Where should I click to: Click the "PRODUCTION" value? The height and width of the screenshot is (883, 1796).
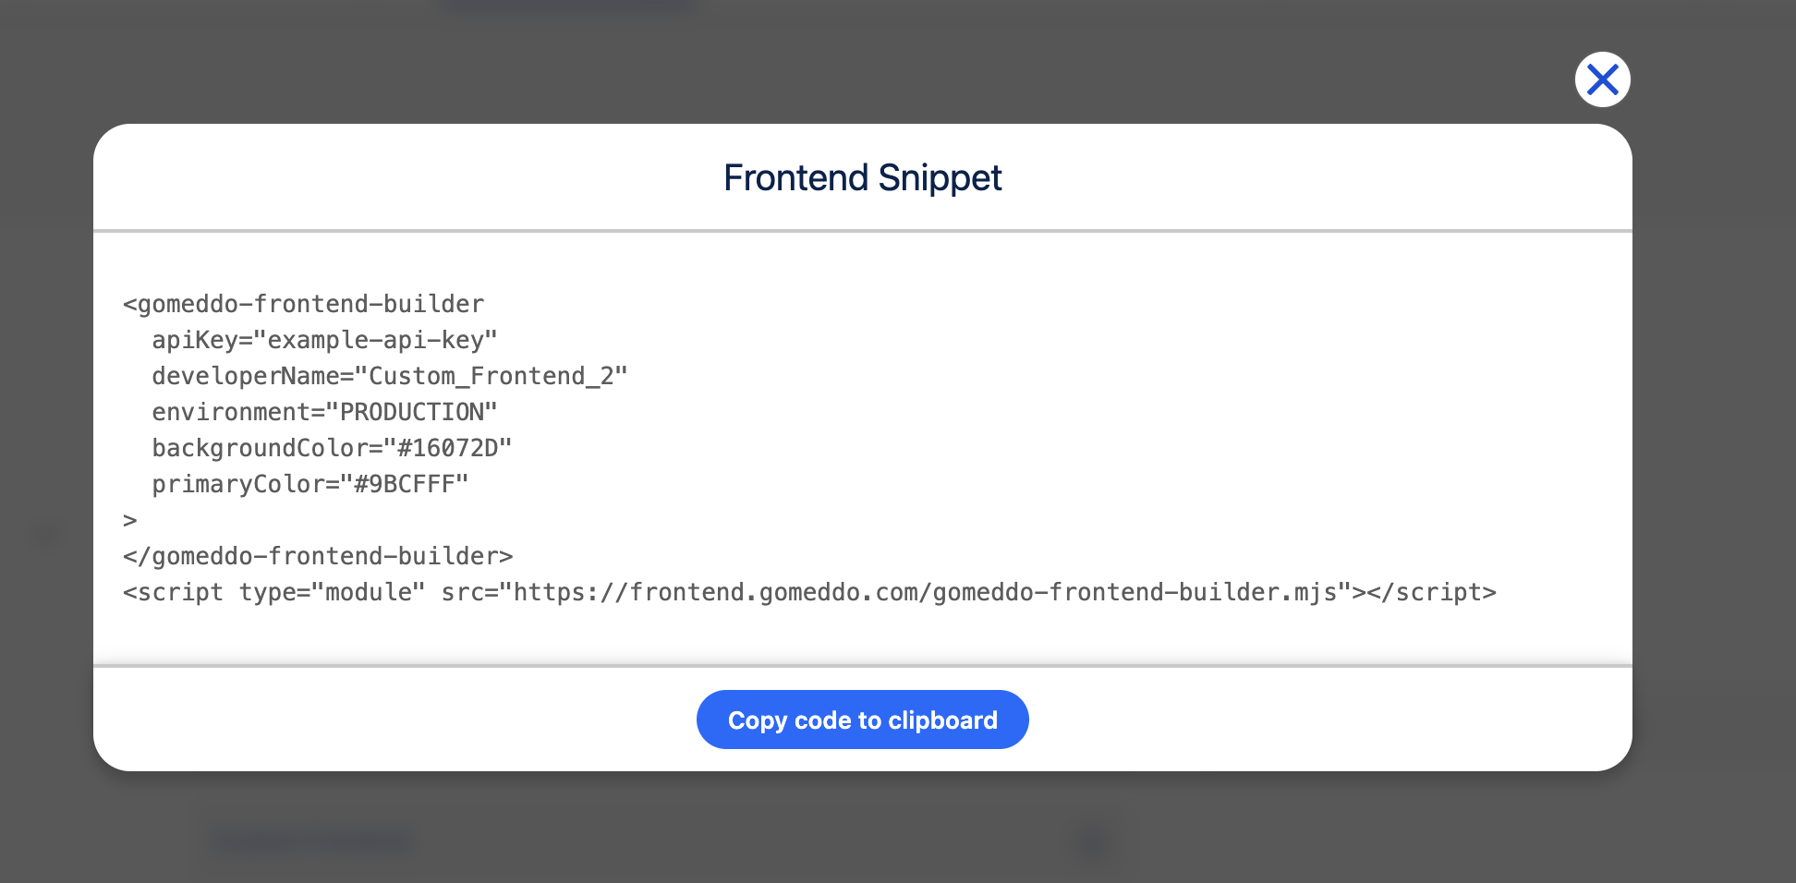point(418,412)
